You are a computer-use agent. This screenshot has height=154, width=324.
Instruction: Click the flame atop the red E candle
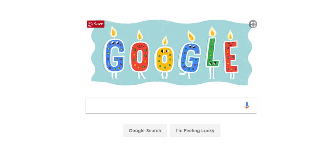230,35
